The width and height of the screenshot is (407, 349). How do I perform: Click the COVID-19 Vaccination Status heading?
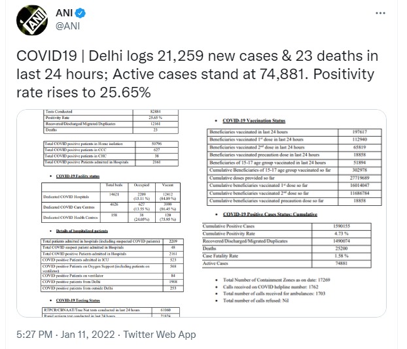pos(254,120)
